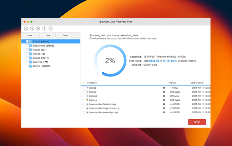Preview test.png with its eye icon
232x146 pixels.
[164, 96]
